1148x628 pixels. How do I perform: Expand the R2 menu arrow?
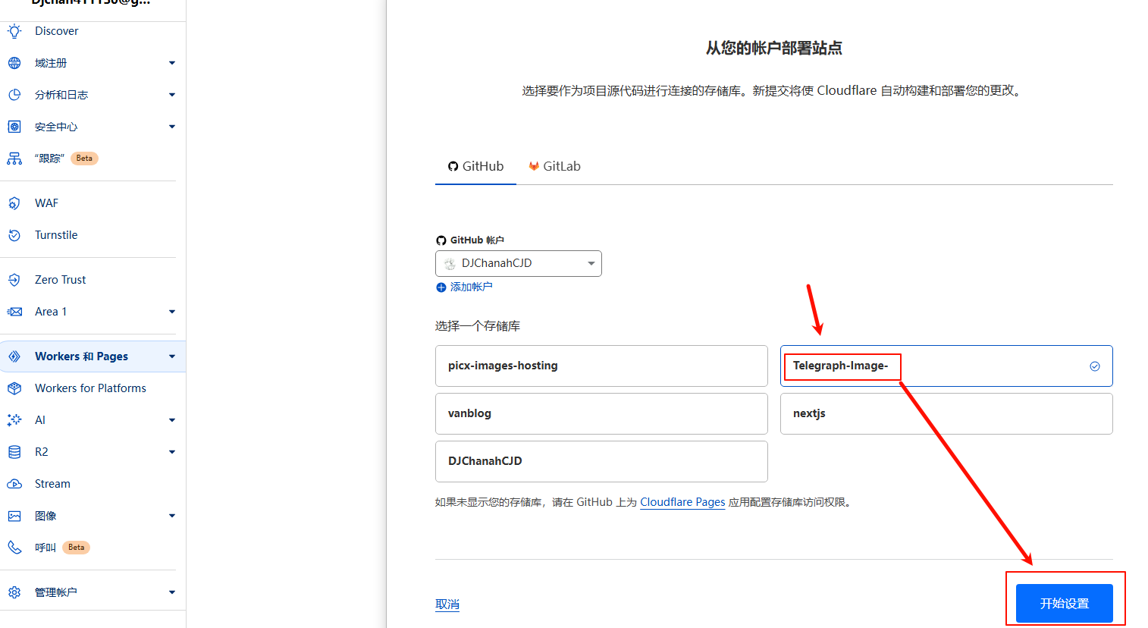point(172,452)
